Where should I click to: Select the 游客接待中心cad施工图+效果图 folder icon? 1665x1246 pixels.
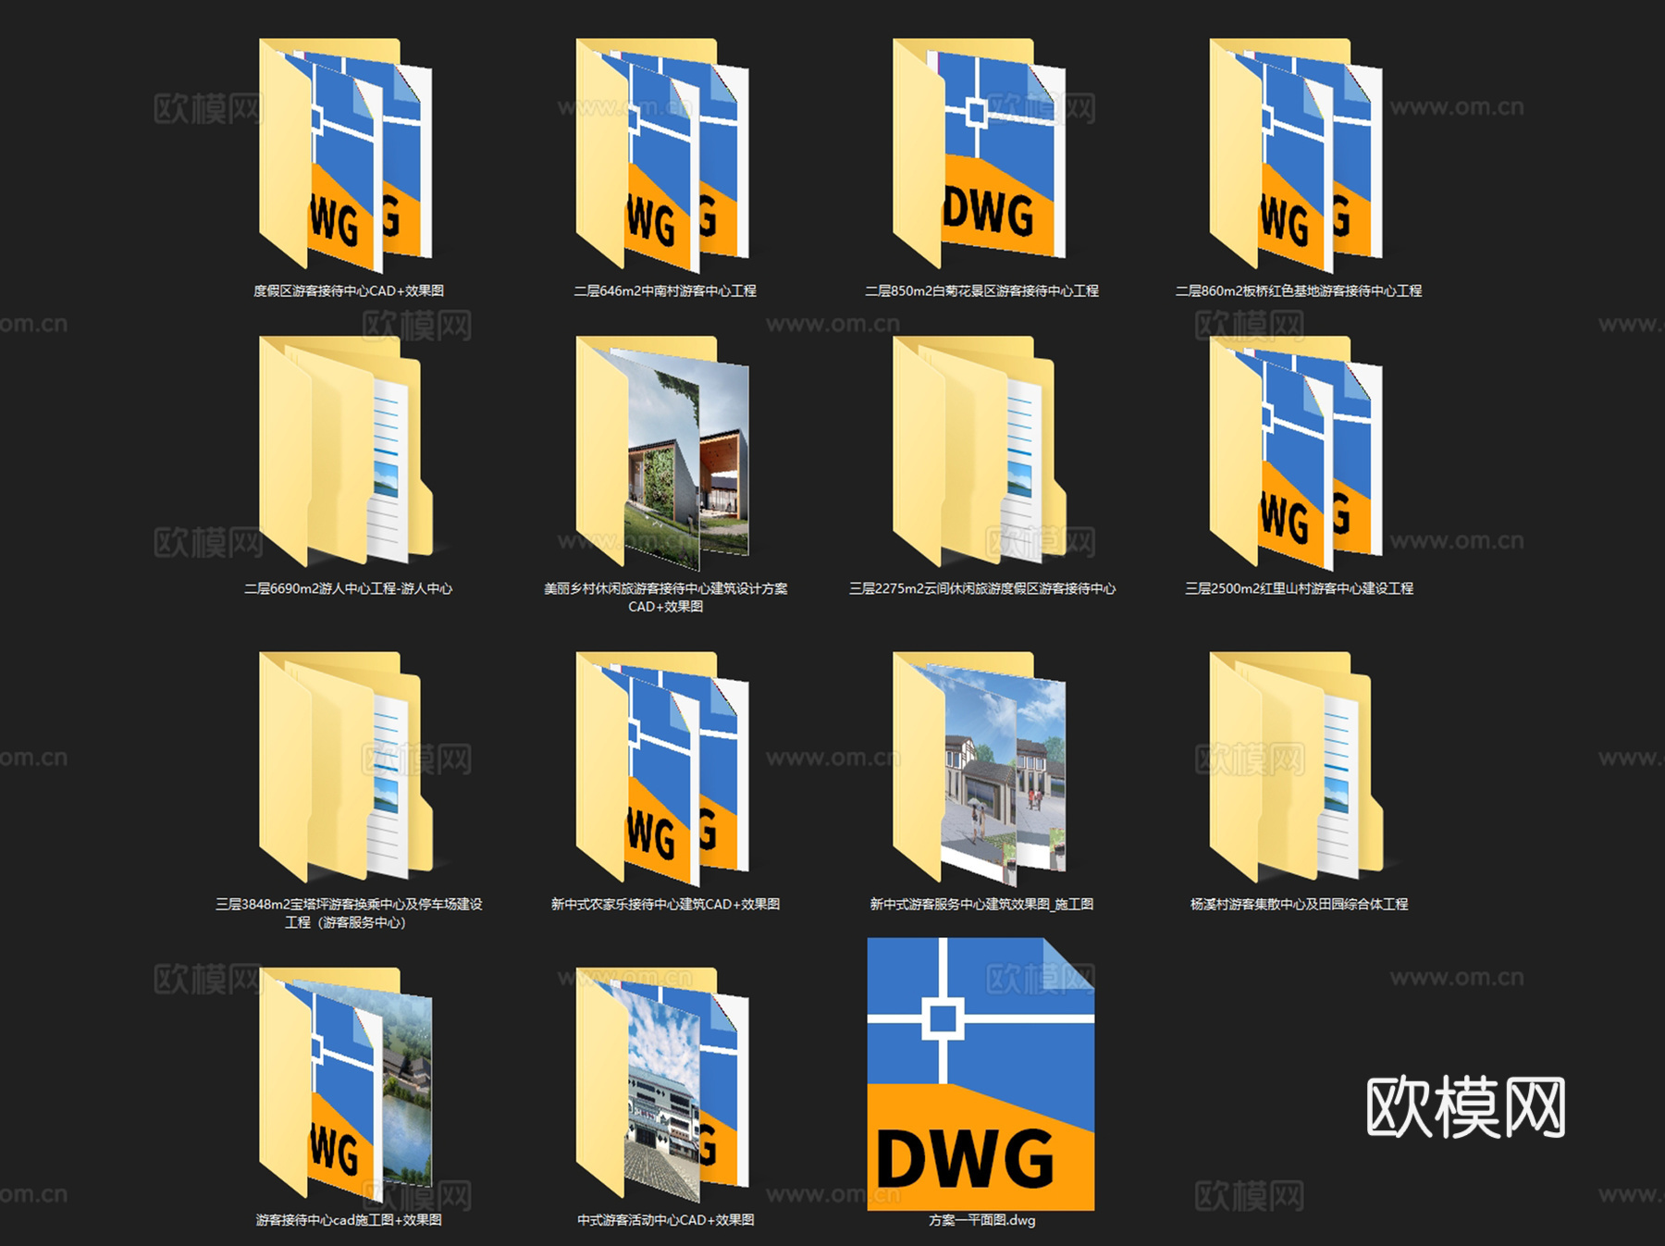[346, 1083]
